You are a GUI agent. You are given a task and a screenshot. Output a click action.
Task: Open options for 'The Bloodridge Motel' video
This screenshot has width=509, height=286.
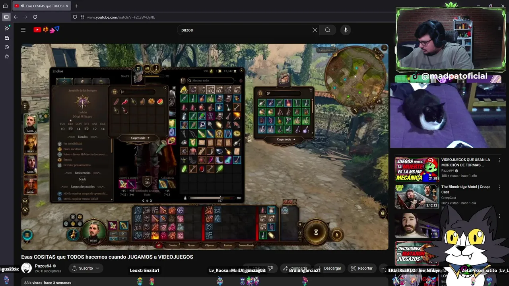tap(499, 187)
